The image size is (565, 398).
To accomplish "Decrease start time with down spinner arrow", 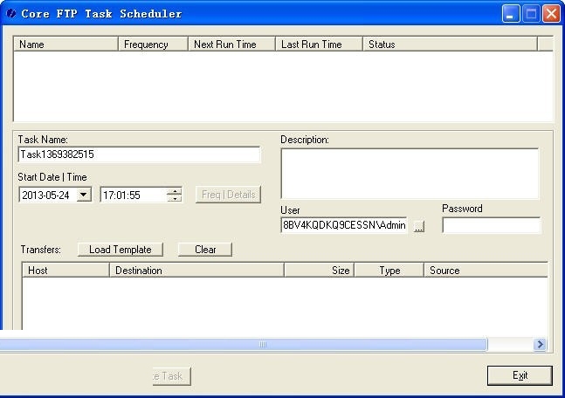I will [175, 199].
